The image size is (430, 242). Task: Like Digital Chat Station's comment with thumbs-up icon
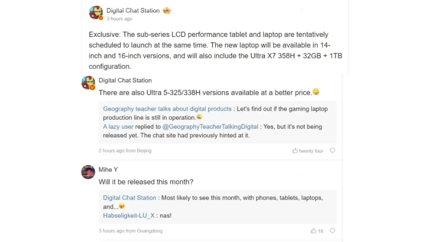(x=295, y=150)
